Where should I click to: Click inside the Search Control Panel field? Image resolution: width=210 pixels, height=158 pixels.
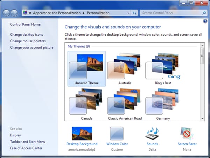pos(170,13)
